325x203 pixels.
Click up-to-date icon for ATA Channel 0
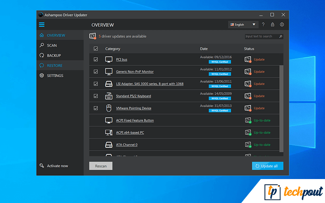[x=248, y=145]
